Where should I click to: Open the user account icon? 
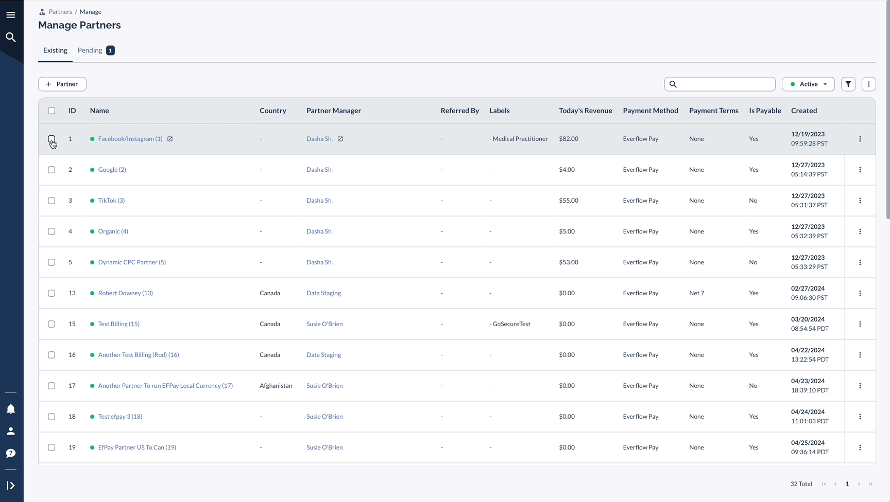[x=11, y=431]
